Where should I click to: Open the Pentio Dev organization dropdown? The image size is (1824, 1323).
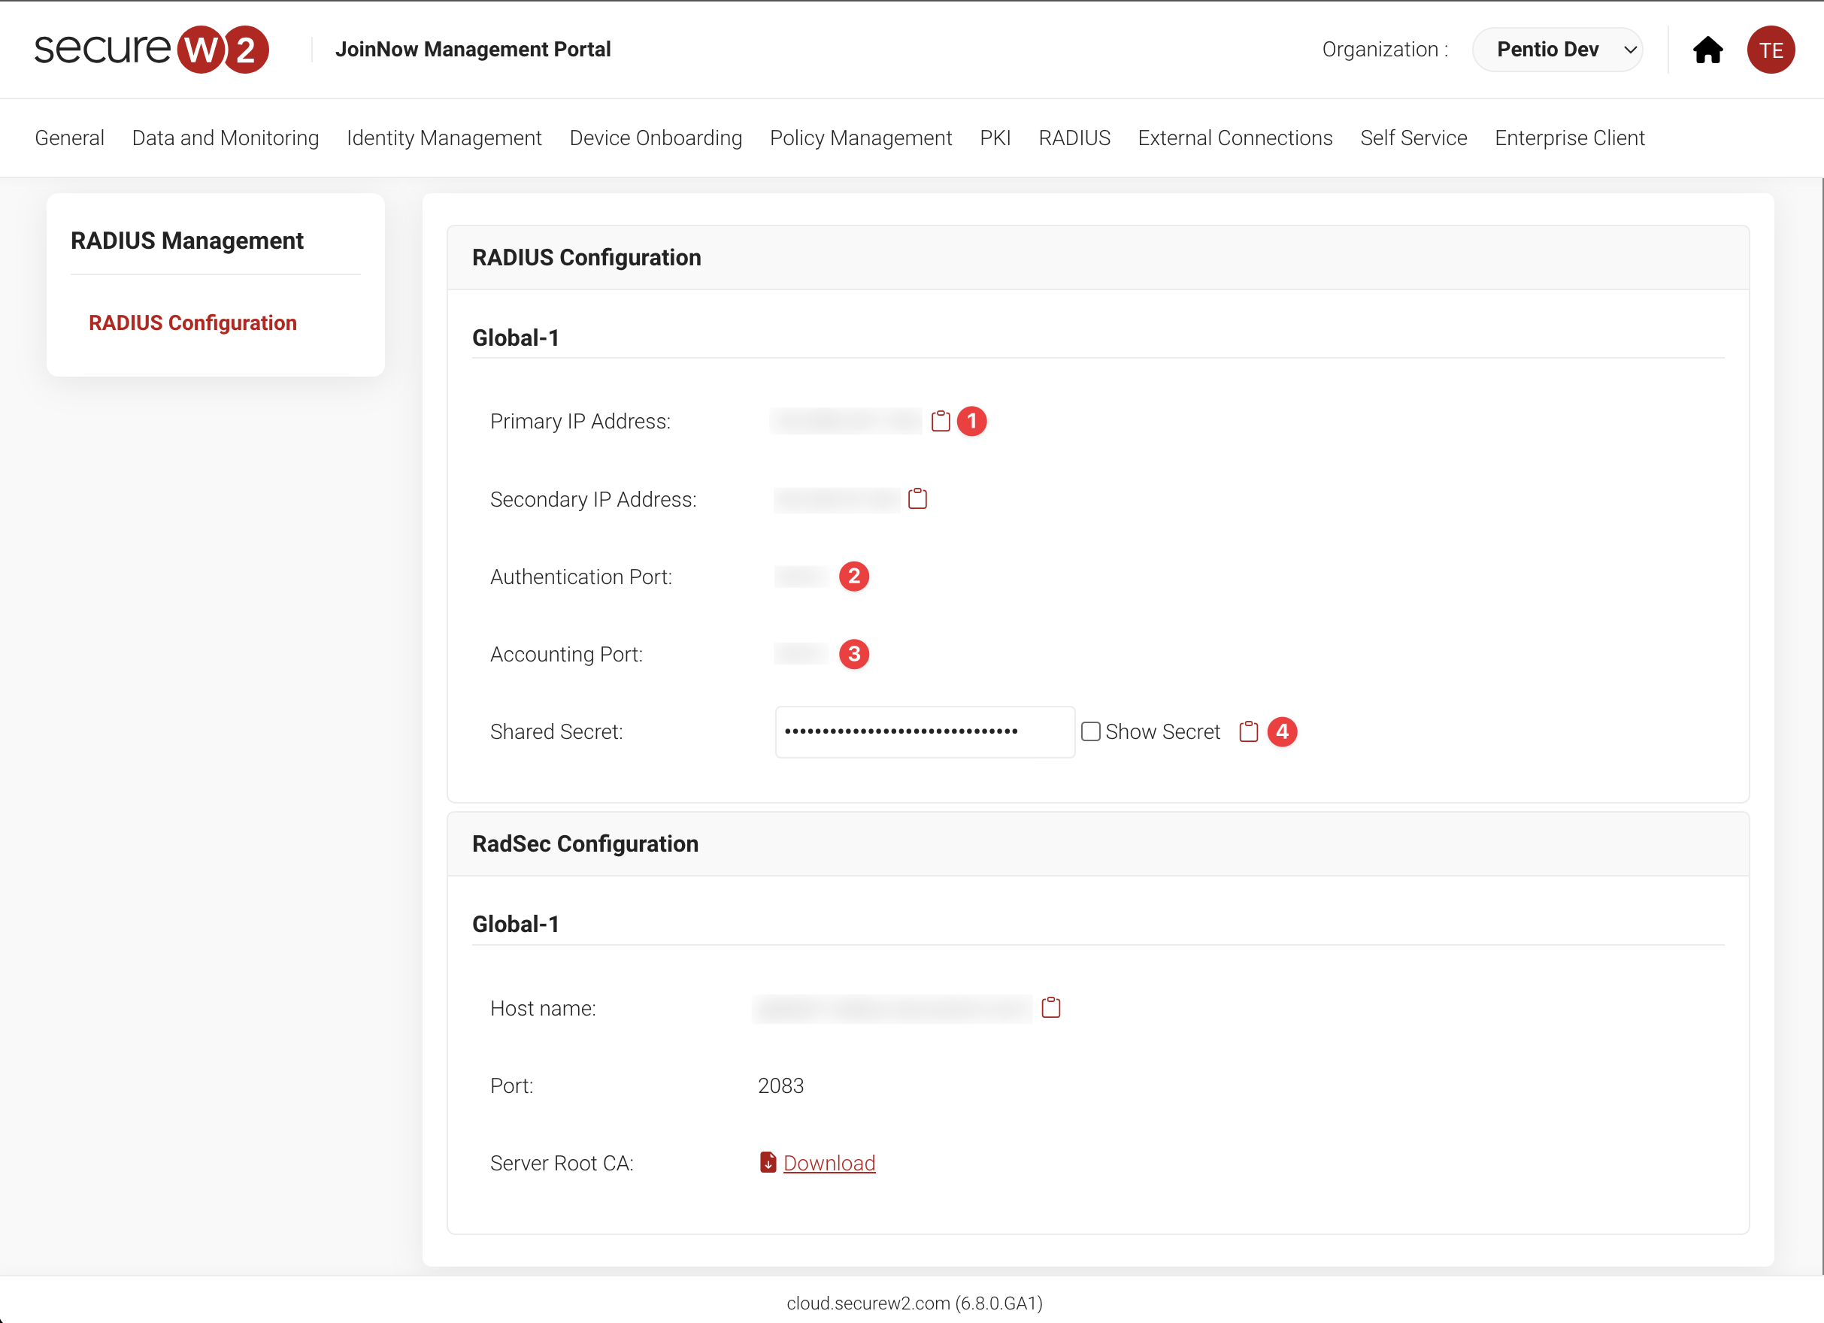click(x=1557, y=50)
